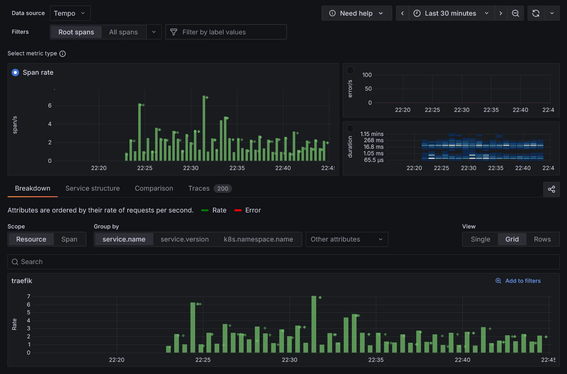Image resolution: width=567 pixels, height=374 pixels.
Task: Select the Span rate radio button
Action: (15, 72)
